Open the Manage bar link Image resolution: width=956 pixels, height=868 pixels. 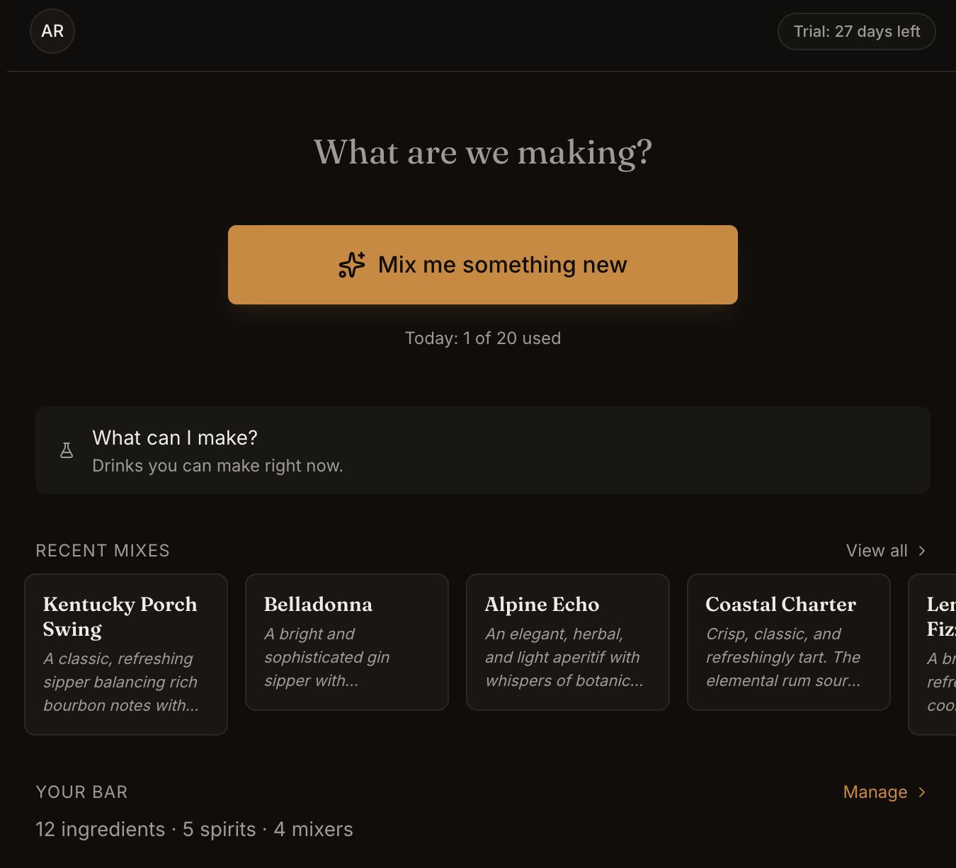884,792
